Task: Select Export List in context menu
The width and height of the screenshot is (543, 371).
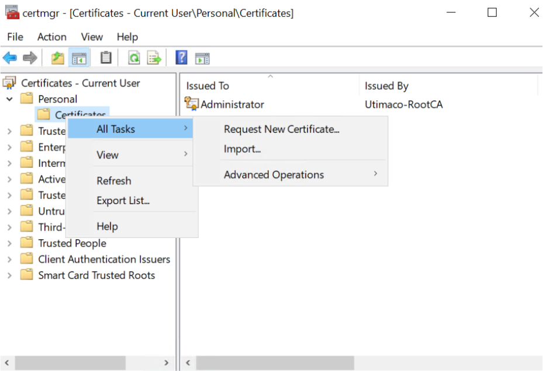Action: 123,201
